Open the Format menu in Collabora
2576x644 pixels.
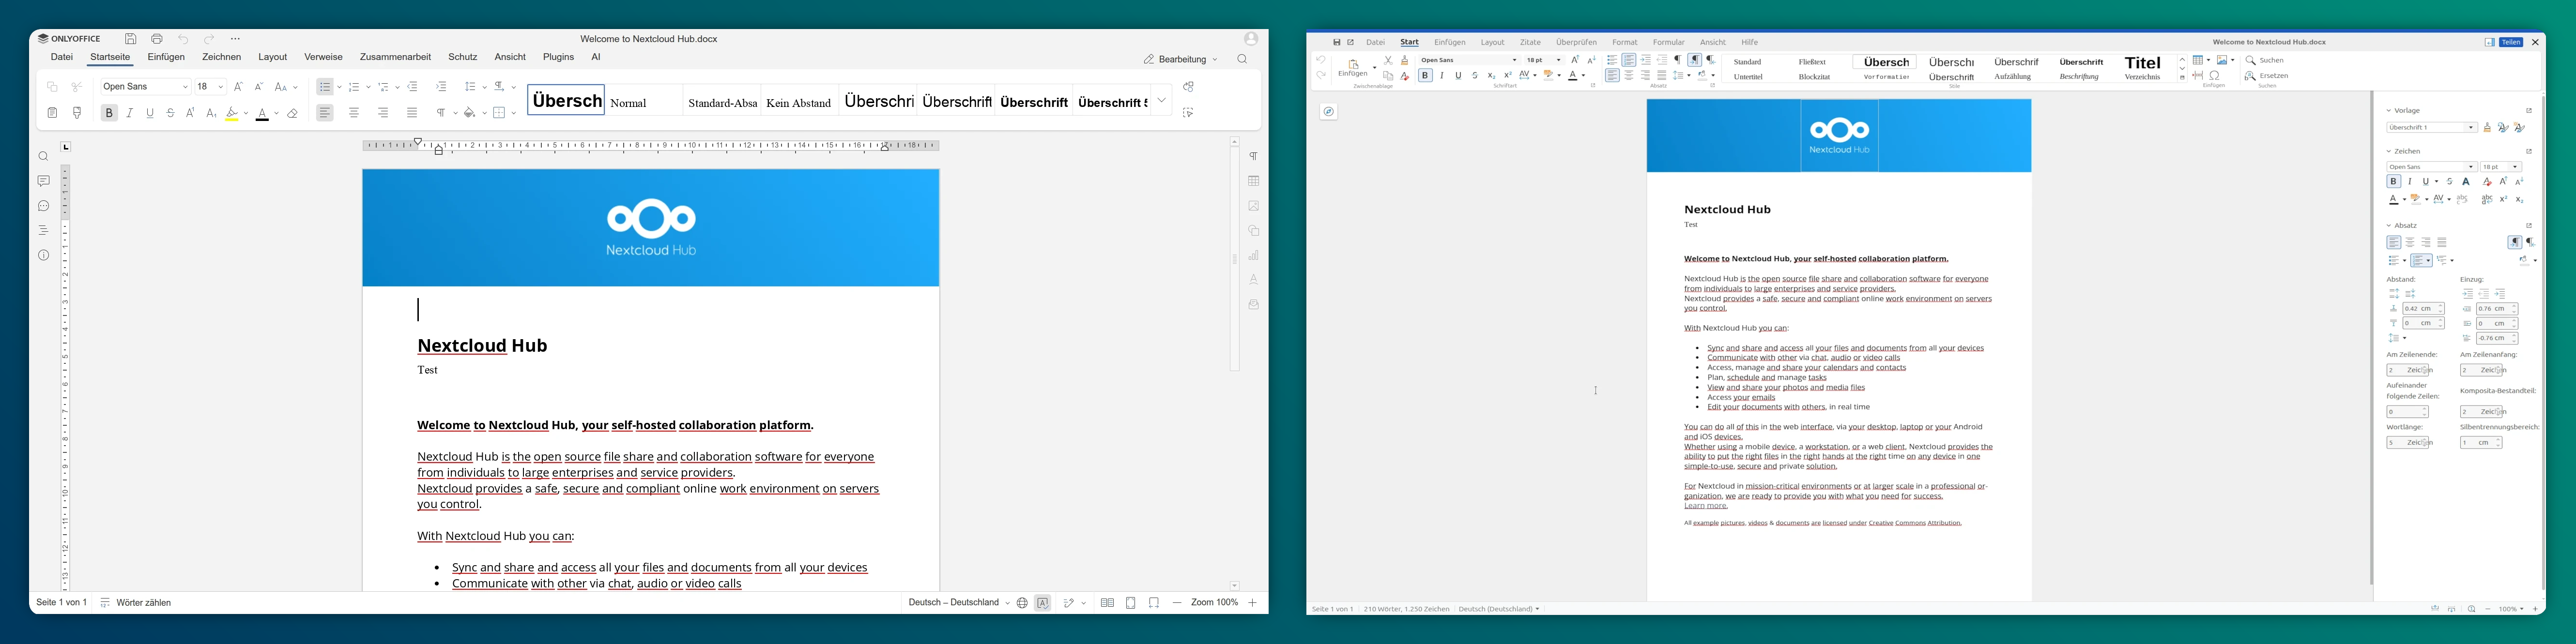tap(1624, 42)
